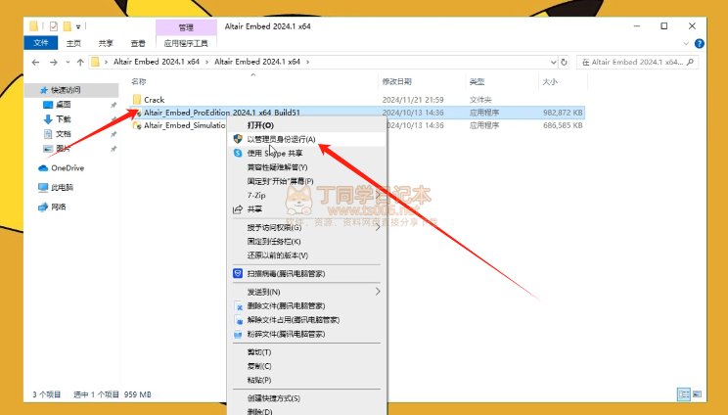Expand the ribbon chevron
Viewport: 728px width, 415px height.
coord(686,44)
